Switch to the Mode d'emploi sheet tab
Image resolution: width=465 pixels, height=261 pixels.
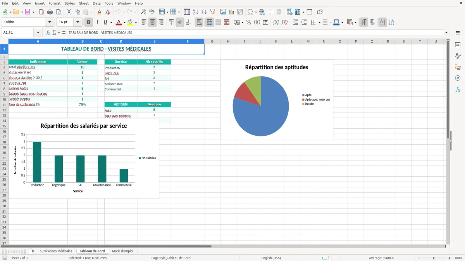122,251
